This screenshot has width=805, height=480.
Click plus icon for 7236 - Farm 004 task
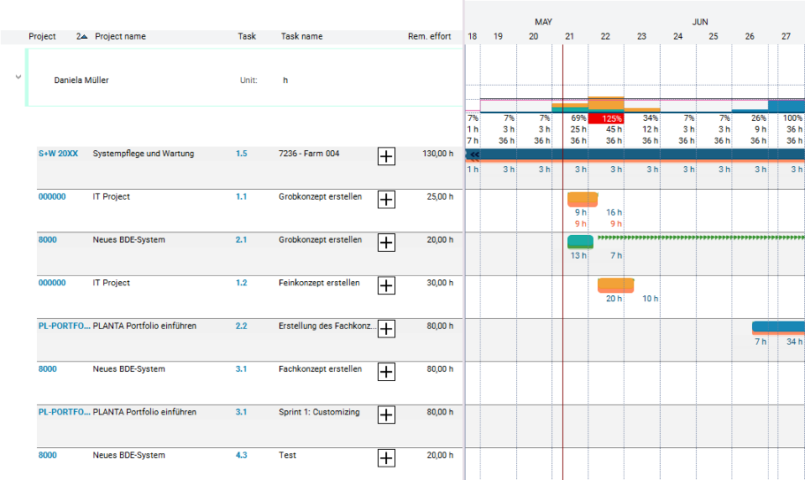[x=386, y=156]
